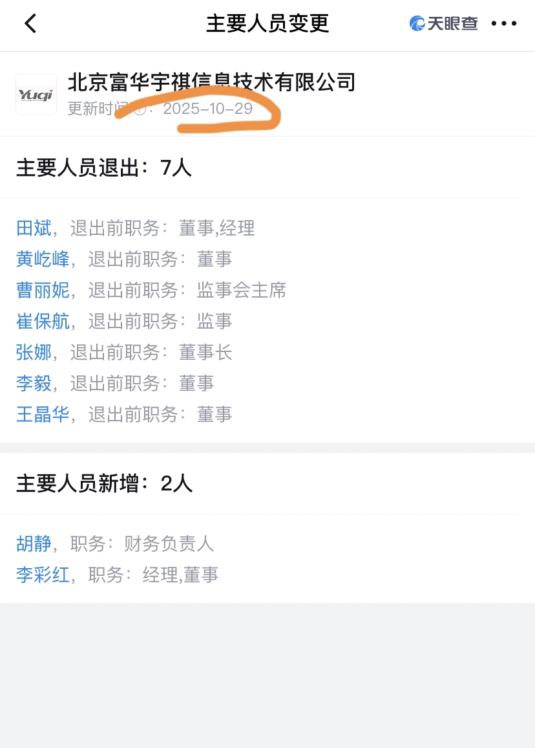Tap the name 李彩红
The width and height of the screenshot is (535, 748).
click(43, 575)
